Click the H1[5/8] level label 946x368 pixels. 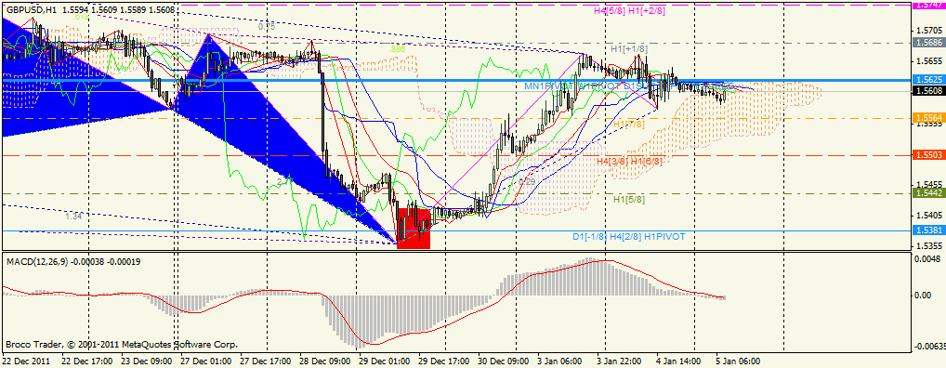pos(629,200)
